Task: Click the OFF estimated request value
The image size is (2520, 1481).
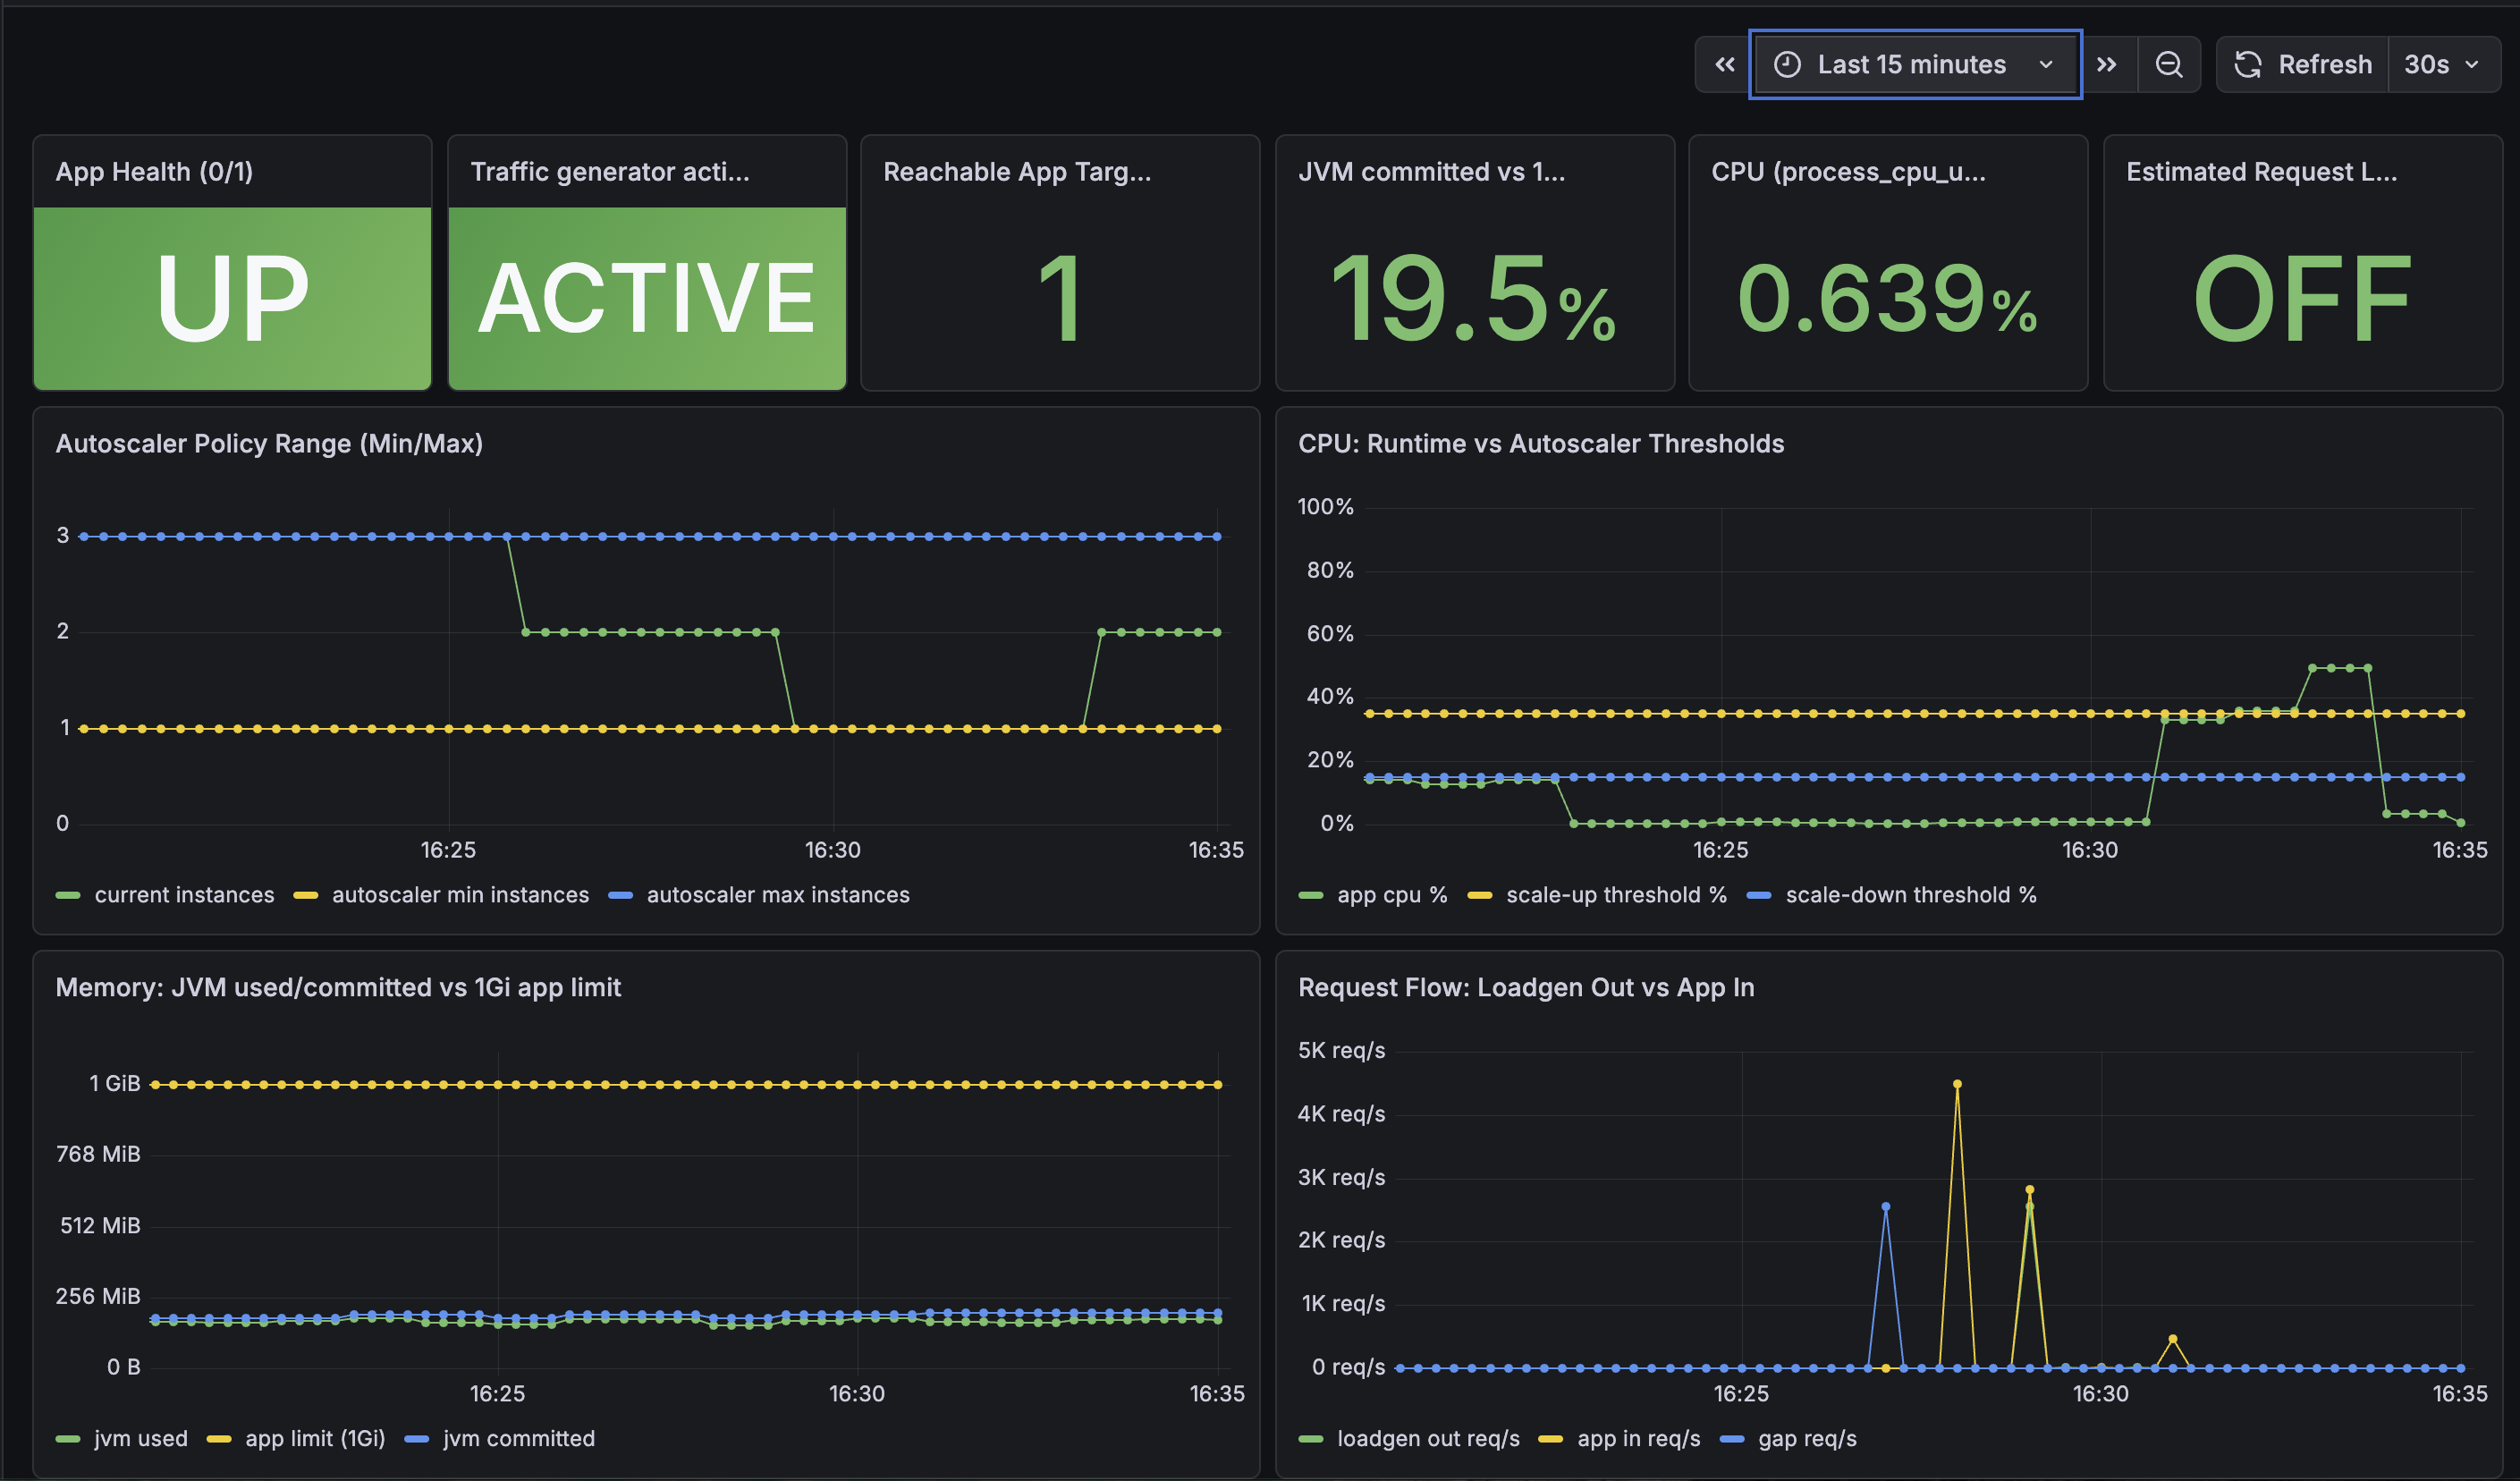Action: pyautogui.click(x=2302, y=298)
